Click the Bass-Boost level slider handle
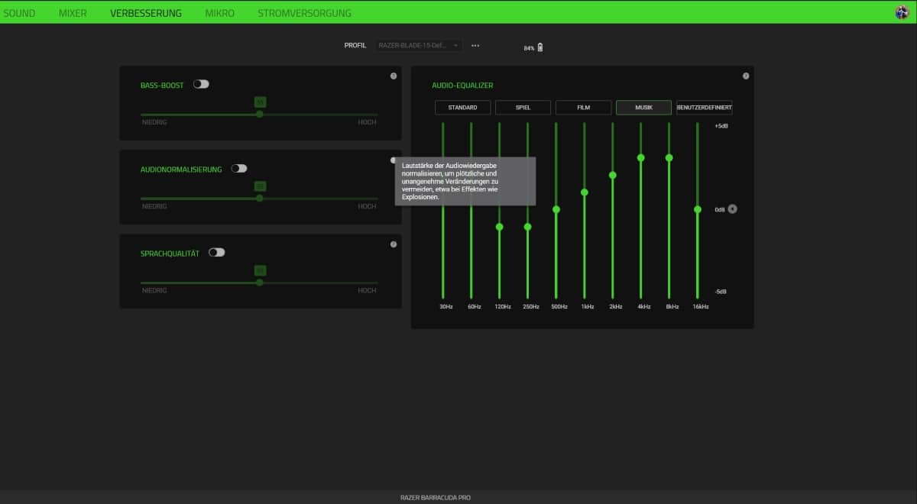Screen dimensions: 917x504 point(260,114)
